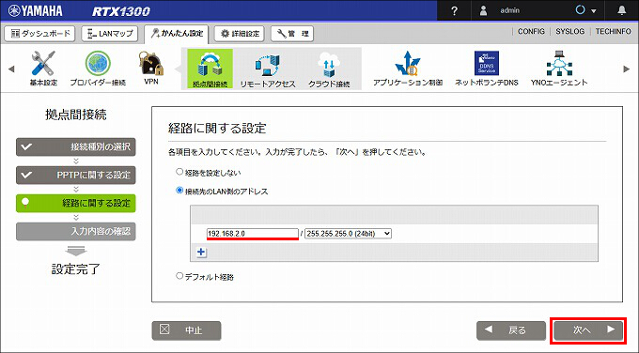Open the プロバイダー接続 globe icon
The image size is (639, 353).
[x=98, y=64]
